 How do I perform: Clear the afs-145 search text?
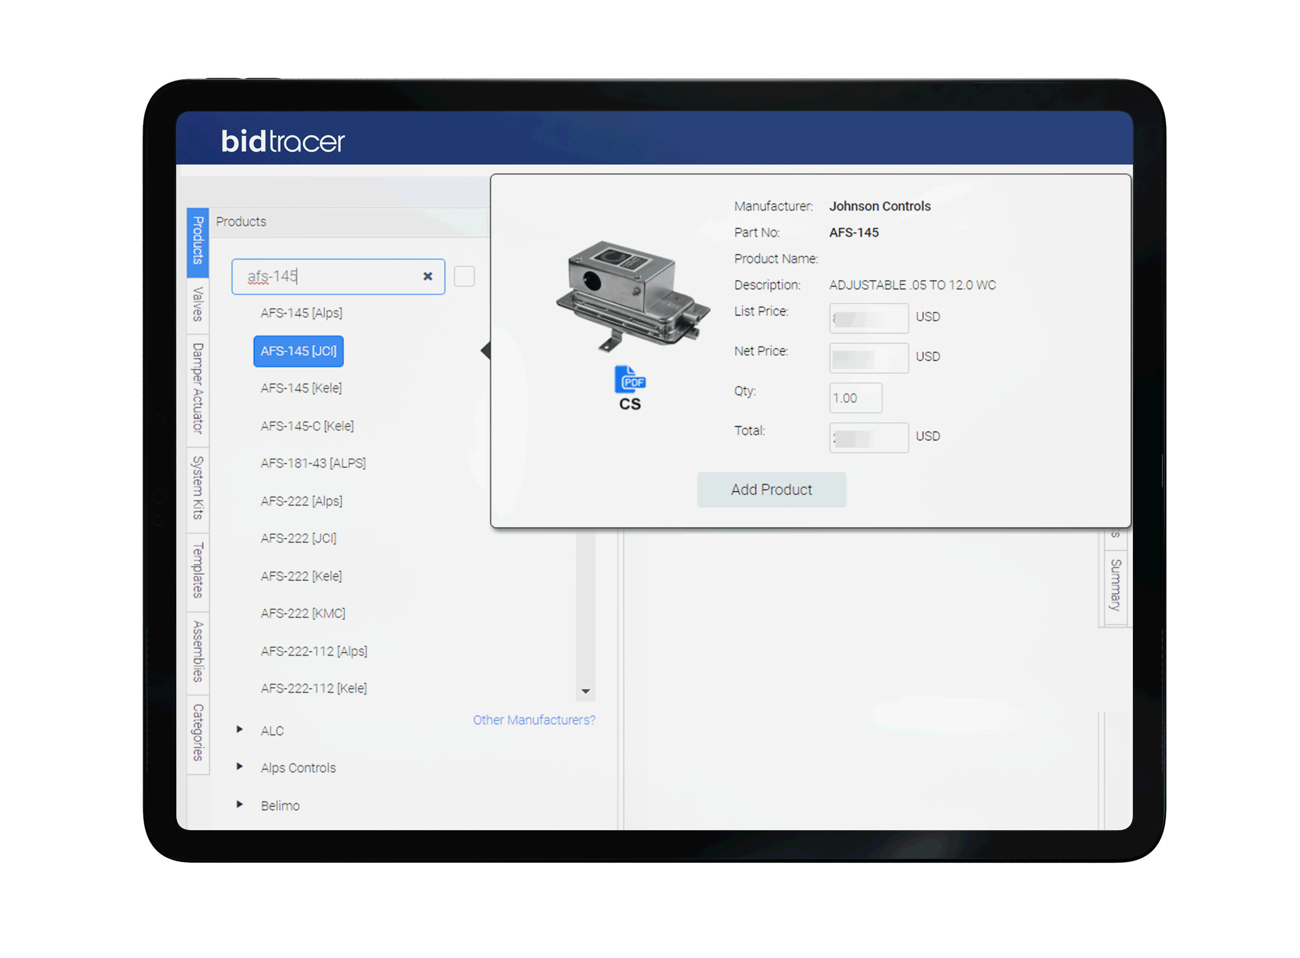(x=427, y=276)
